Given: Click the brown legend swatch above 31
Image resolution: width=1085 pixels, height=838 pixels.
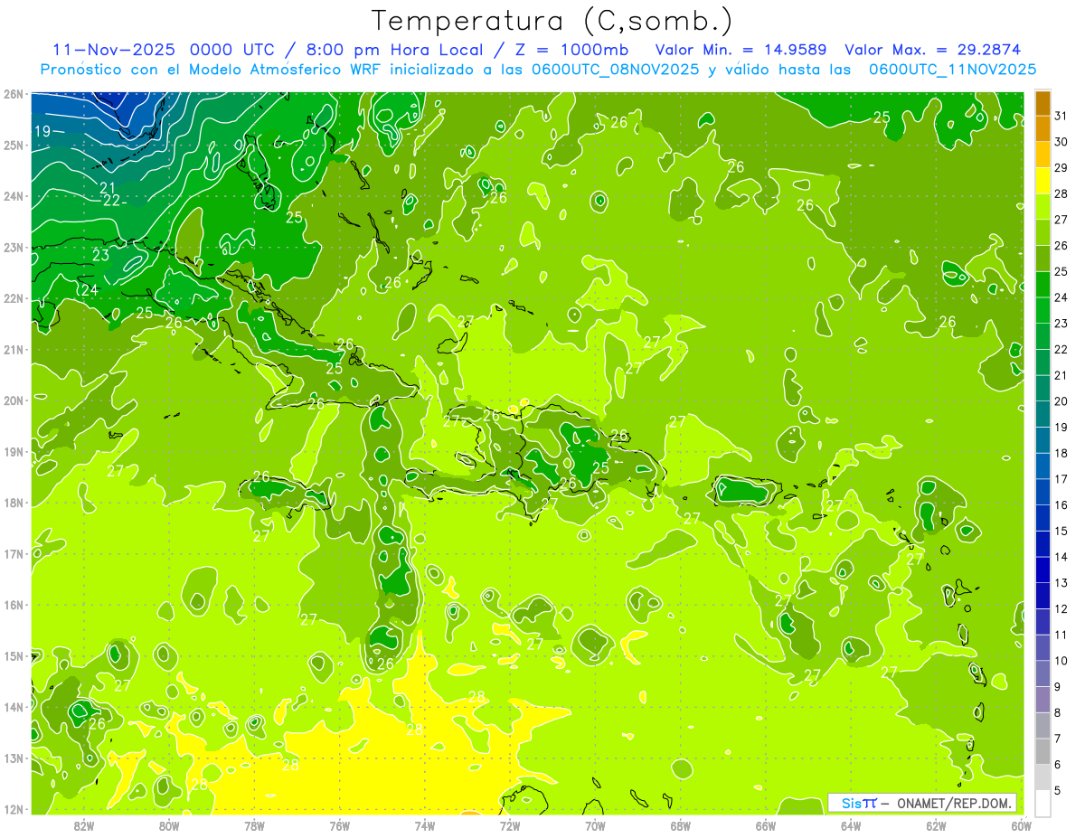Looking at the screenshot, I should click(x=1043, y=103).
